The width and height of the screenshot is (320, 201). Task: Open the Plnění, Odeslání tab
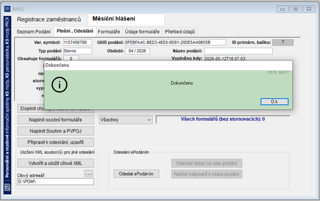pyautogui.click(x=75, y=31)
